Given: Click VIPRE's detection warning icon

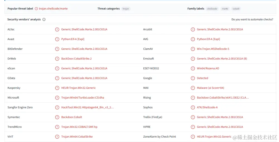Looking at the screenshot, I should (x=193, y=127).
